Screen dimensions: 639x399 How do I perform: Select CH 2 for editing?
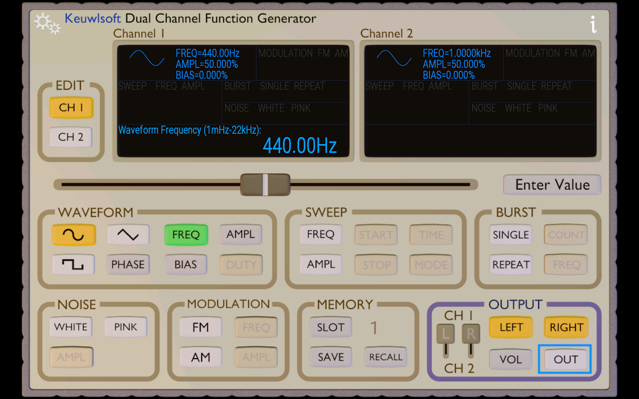[x=71, y=137]
